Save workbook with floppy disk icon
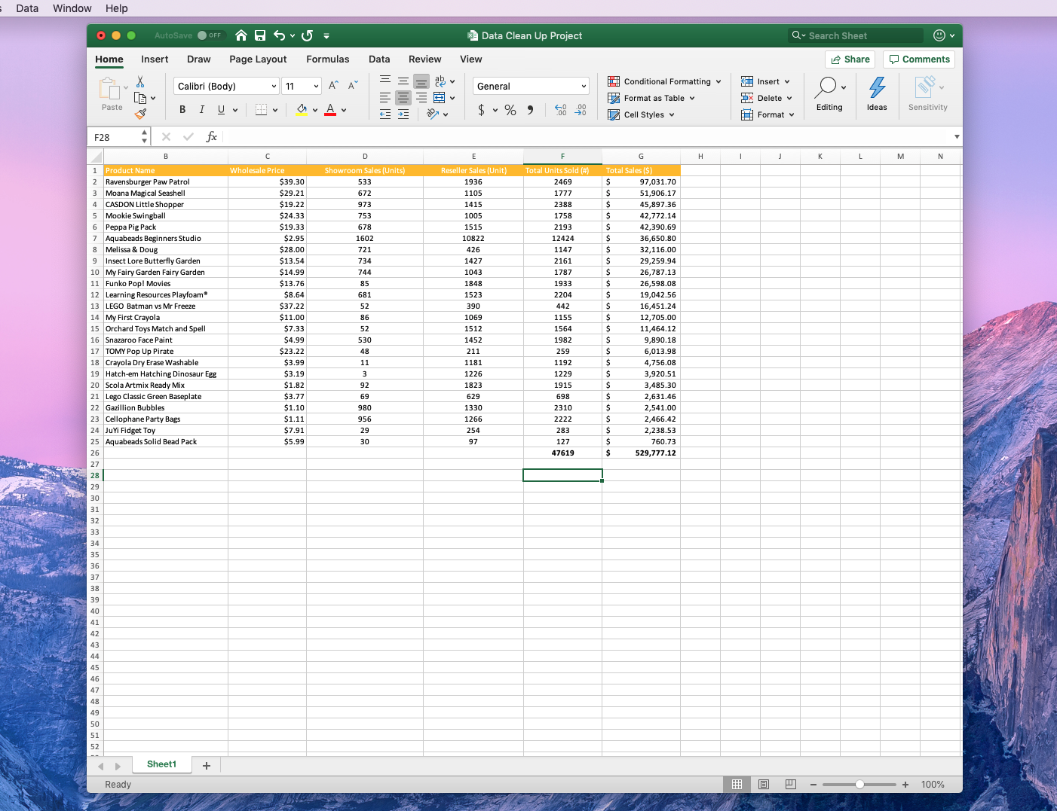 tap(260, 35)
